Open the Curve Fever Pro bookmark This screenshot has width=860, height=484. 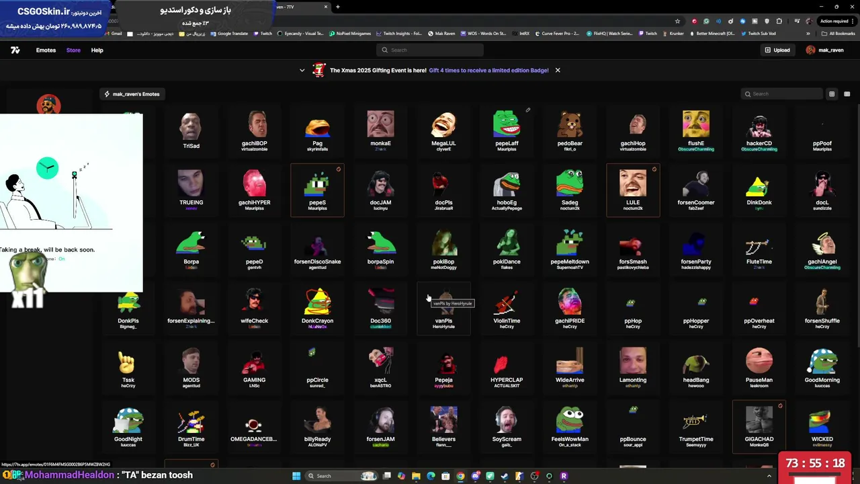556,34
